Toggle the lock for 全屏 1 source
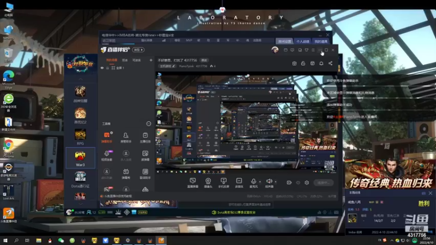 (107, 68)
